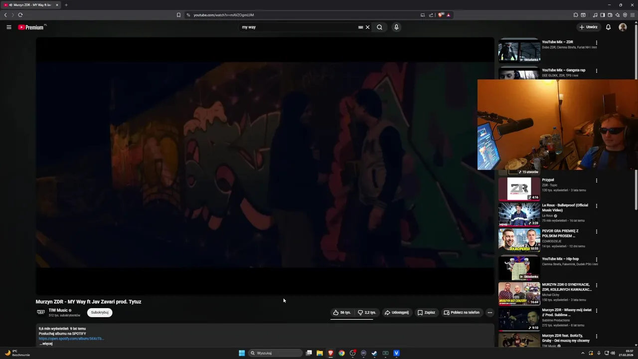Viewport: 638px width, 359px height.
Task: Expand description with ...więcej
Action: 46,344
